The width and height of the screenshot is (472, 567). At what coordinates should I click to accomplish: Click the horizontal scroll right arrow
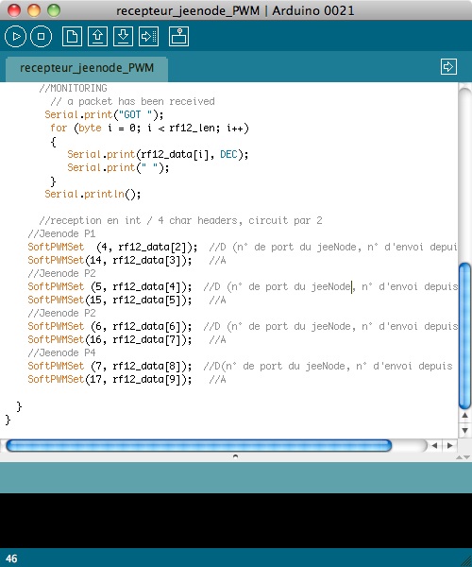click(x=450, y=445)
